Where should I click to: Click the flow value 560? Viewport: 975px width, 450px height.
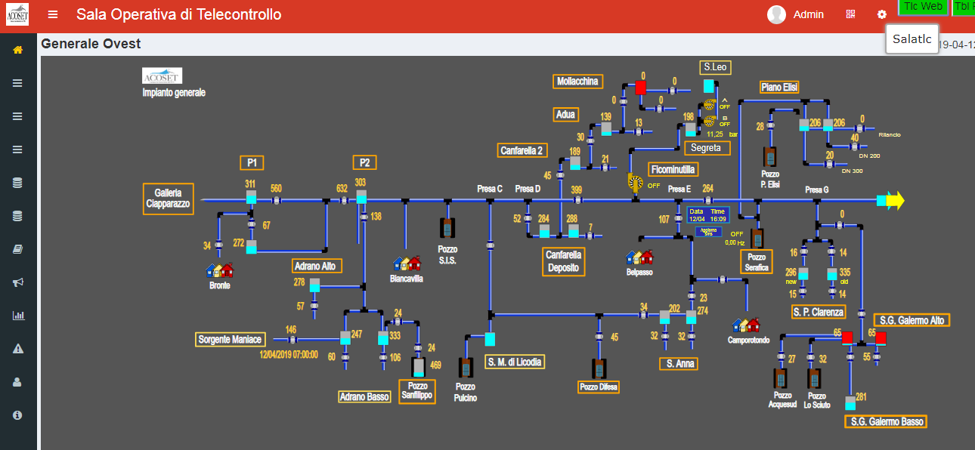276,189
